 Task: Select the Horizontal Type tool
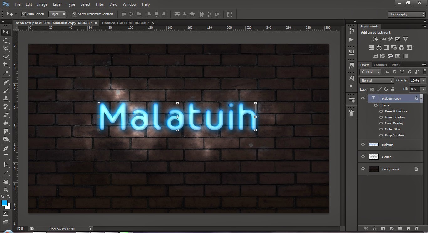pyautogui.click(x=6, y=156)
